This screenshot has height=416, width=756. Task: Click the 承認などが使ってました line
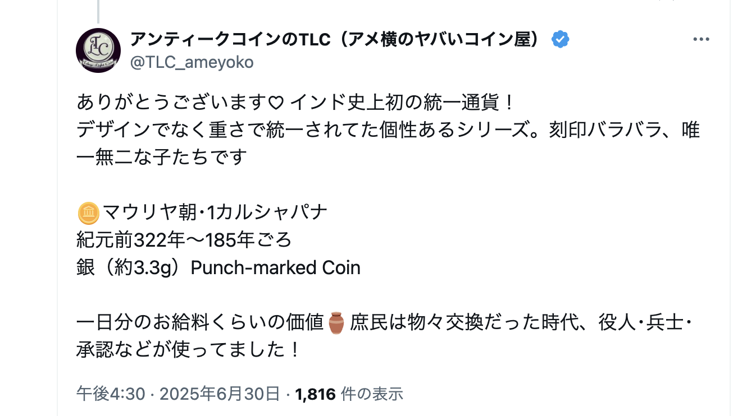tap(189, 350)
